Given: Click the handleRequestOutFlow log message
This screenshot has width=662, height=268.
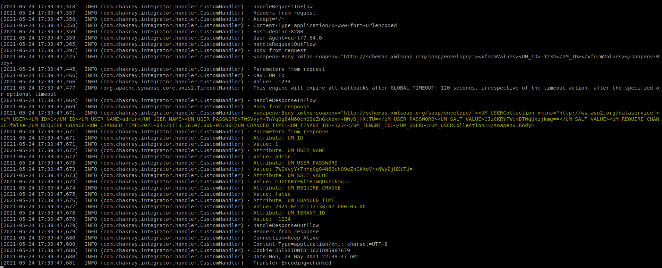Looking at the screenshot, I should [x=284, y=44].
